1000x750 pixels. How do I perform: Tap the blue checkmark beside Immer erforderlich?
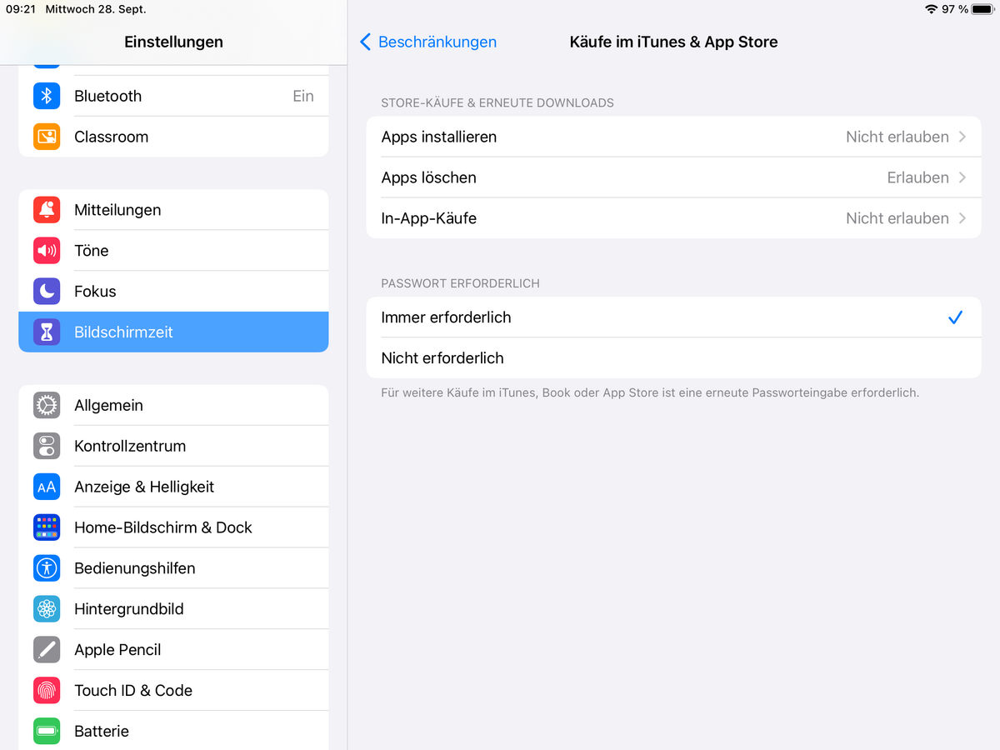(x=955, y=317)
